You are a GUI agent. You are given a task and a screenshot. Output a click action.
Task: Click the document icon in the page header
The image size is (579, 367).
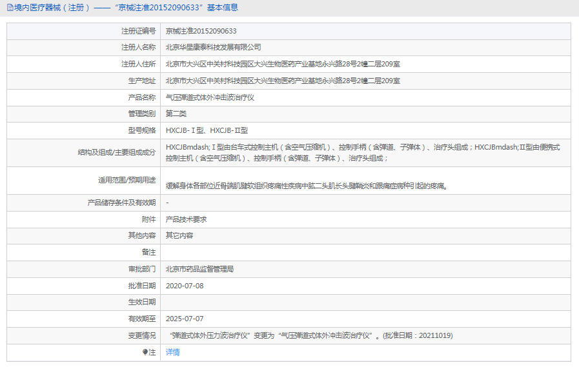[x=10, y=8]
